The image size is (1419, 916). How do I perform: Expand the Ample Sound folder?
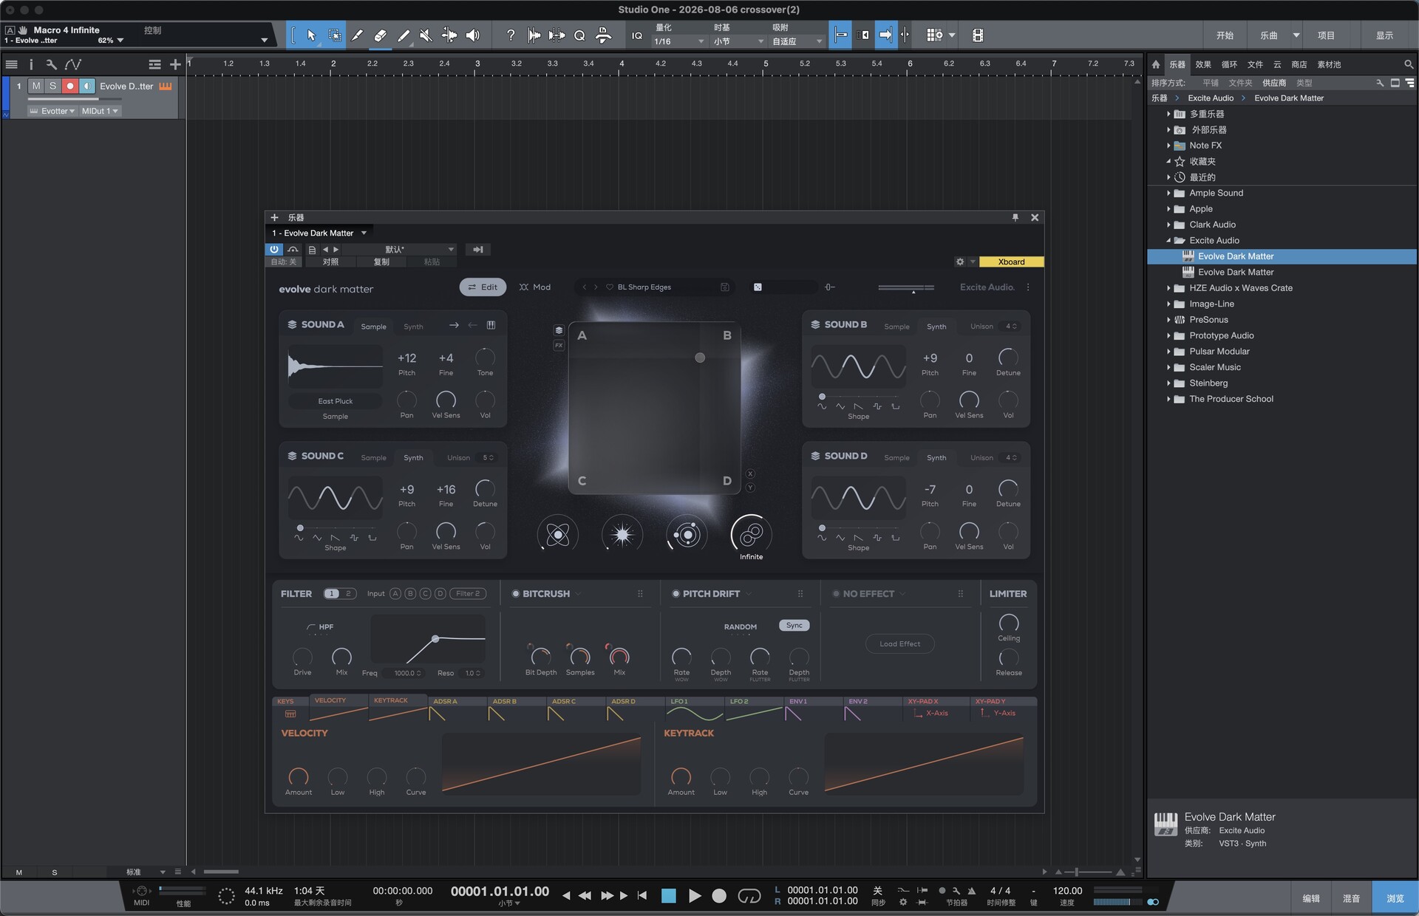point(1168,193)
